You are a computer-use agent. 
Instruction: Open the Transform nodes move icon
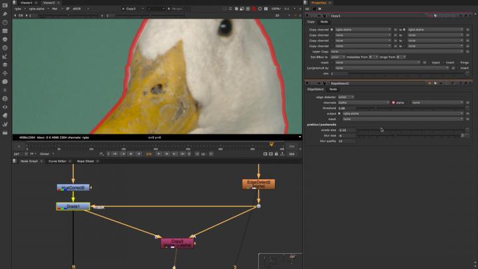coord(5,73)
